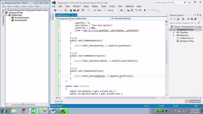The width and height of the screenshot is (203, 114).
Task: Click the Pending Changes Filter icon
Action: [x=183, y=19]
